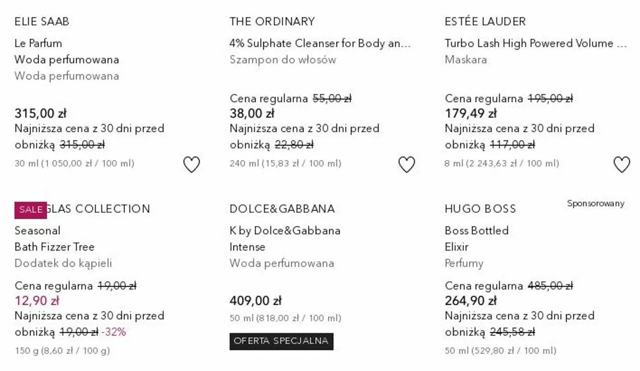640x371 pixels.
Task: Open Turbo Lash High Powered Volume product
Action: pyautogui.click(x=535, y=44)
